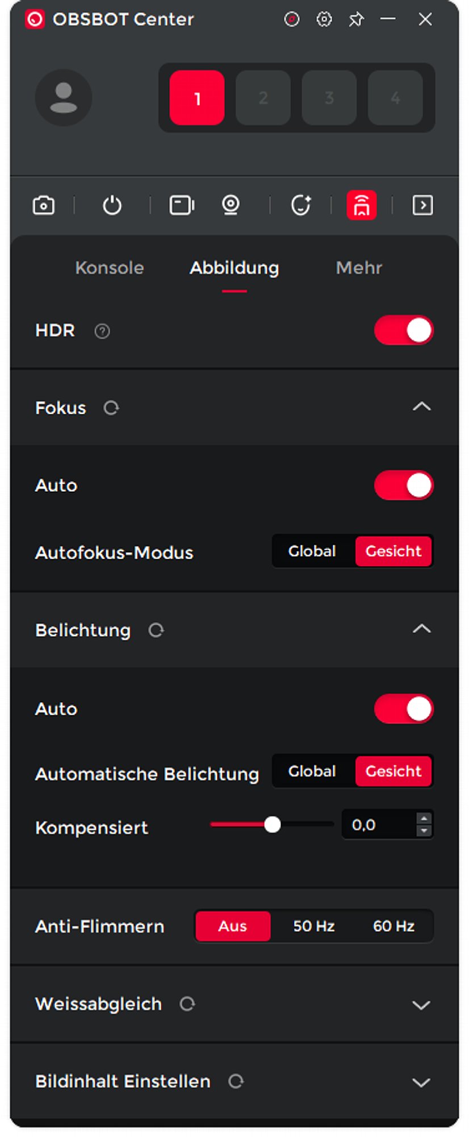Screen dimensions: 469x1137
Task: Click the Kompensiert value field
Action: click(378, 825)
